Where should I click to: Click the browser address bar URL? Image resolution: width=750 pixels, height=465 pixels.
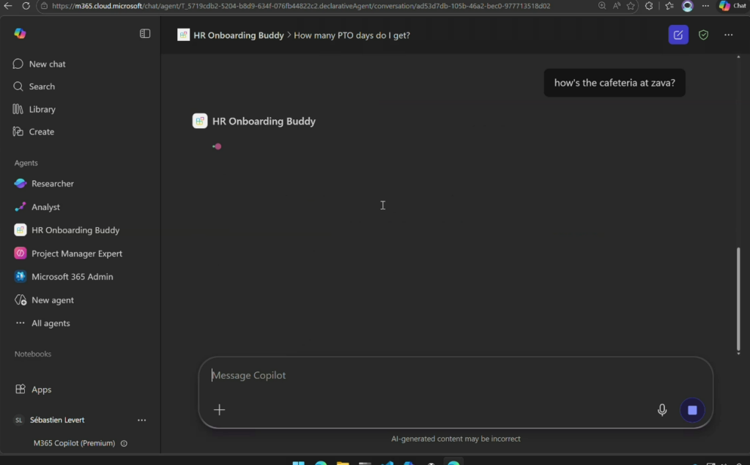pos(301,6)
